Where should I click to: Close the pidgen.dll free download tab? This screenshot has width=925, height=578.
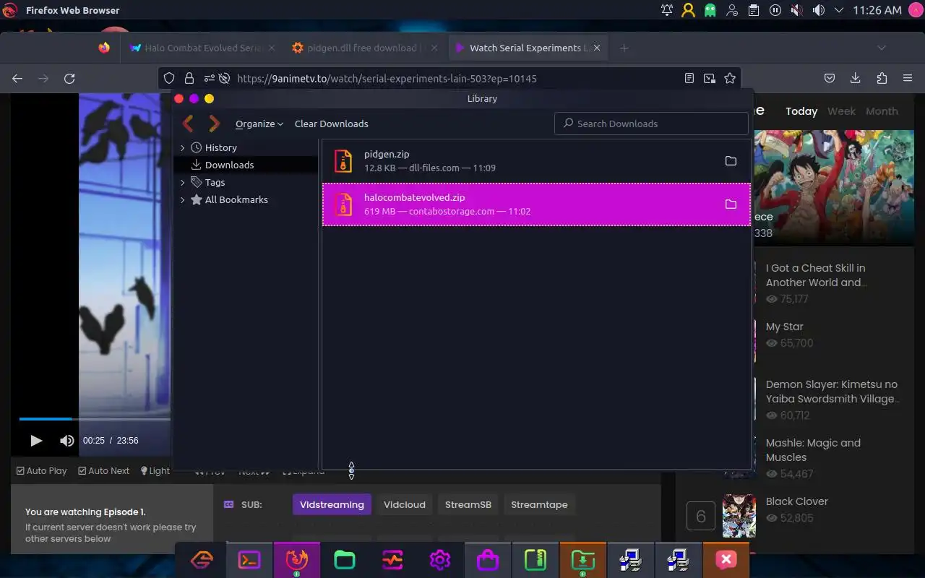click(x=434, y=48)
